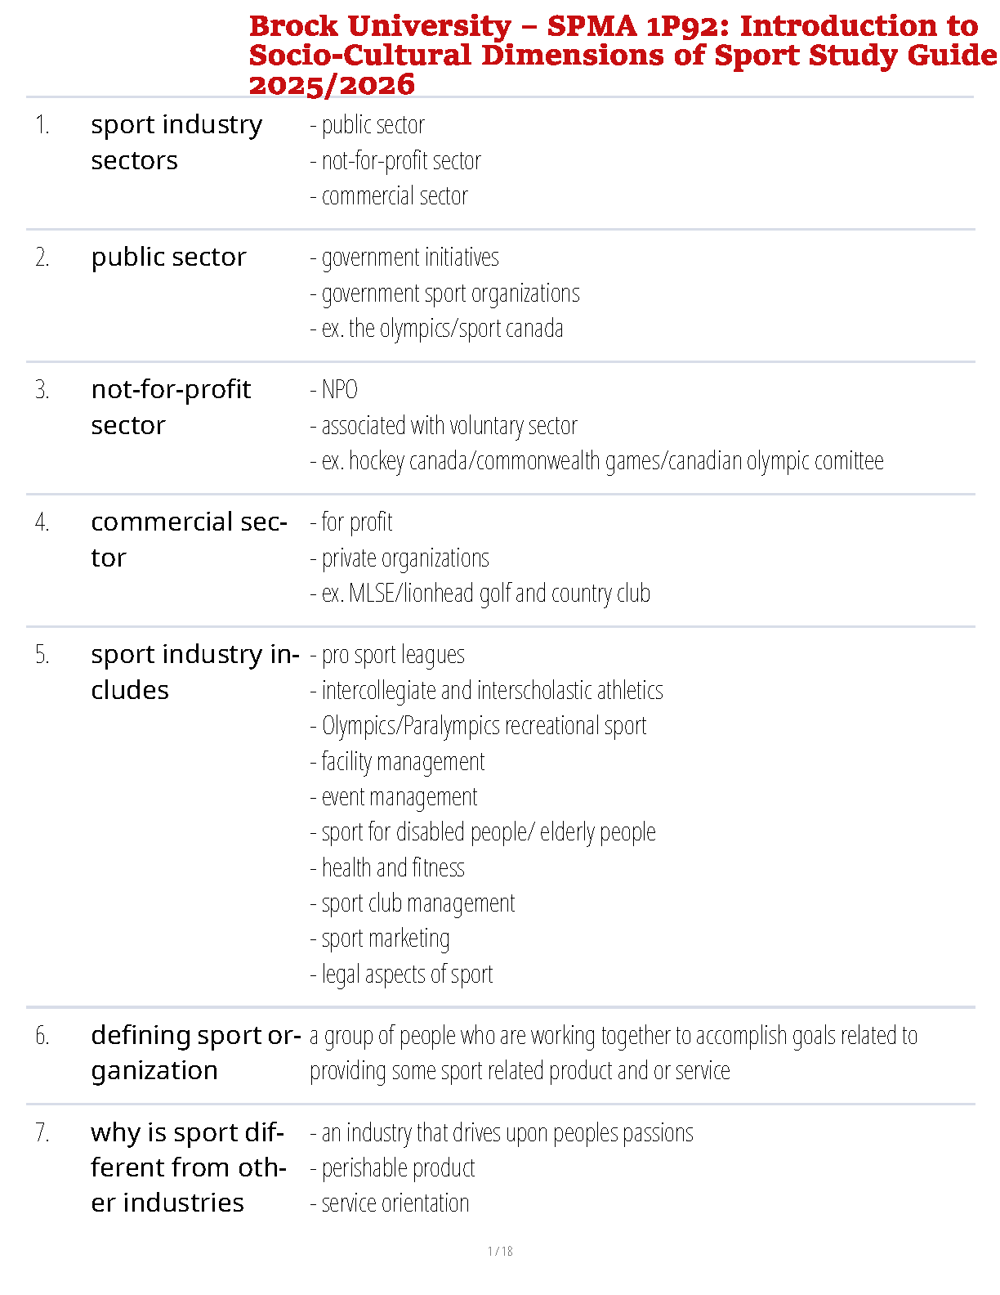Viewport: 1000px width, 1295px height.
Task: Click "associated with voluntary sector" text
Action: 444,426
